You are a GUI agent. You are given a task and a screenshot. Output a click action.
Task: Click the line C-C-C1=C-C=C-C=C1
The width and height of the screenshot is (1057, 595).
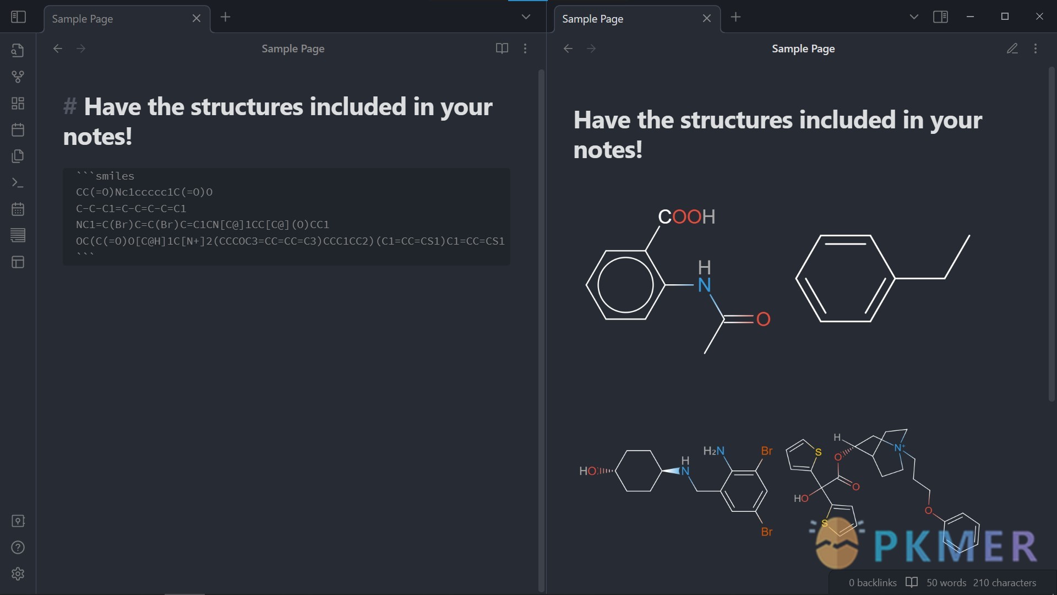[x=131, y=208]
